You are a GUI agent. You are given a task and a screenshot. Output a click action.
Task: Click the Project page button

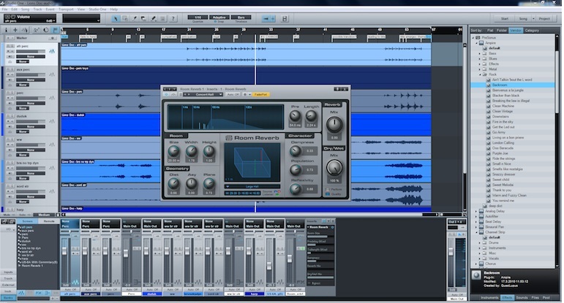pyautogui.click(x=544, y=19)
